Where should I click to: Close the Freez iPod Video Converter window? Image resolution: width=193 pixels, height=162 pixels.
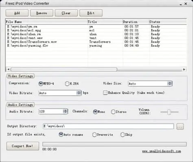tap(186, 4)
